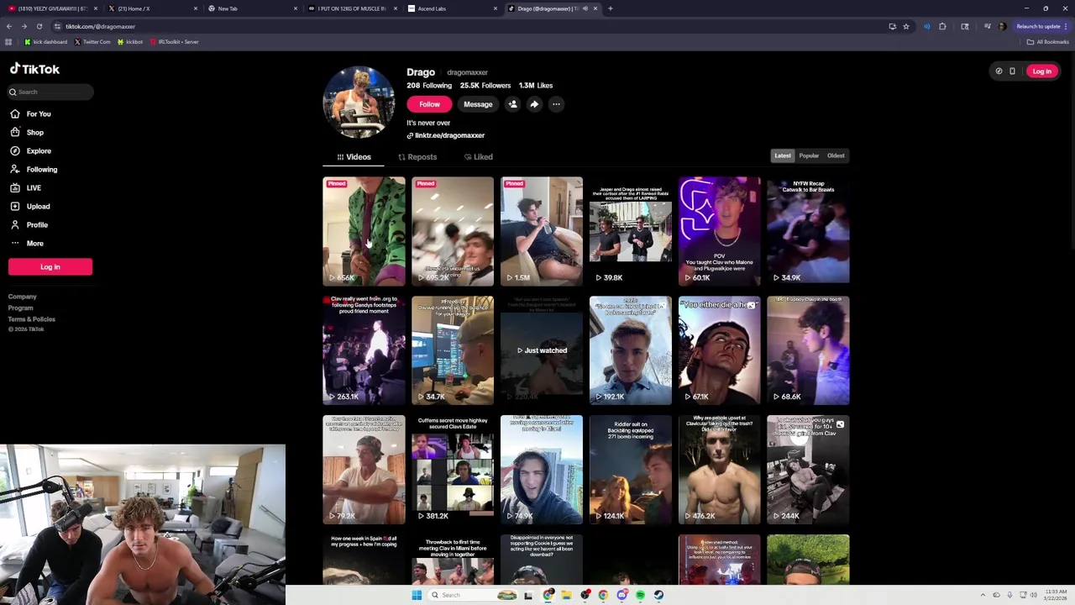Screen dimensions: 1075x605
Task: Click Relaunch to update button
Action: [x=1042, y=26]
